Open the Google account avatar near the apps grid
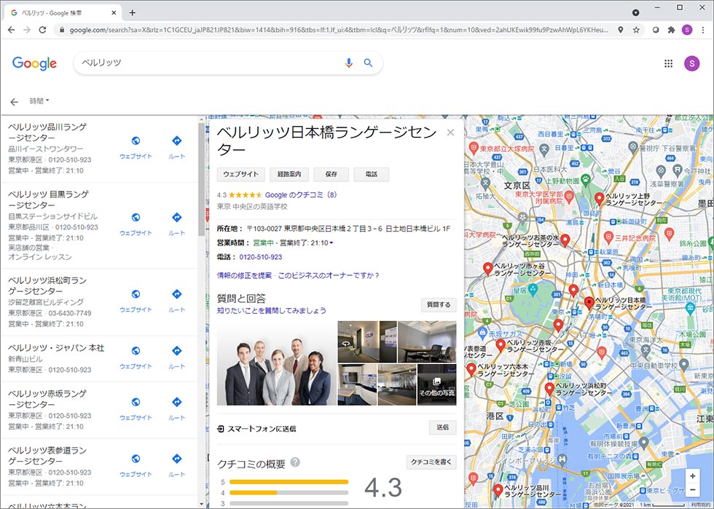The width and height of the screenshot is (714, 509). click(691, 63)
